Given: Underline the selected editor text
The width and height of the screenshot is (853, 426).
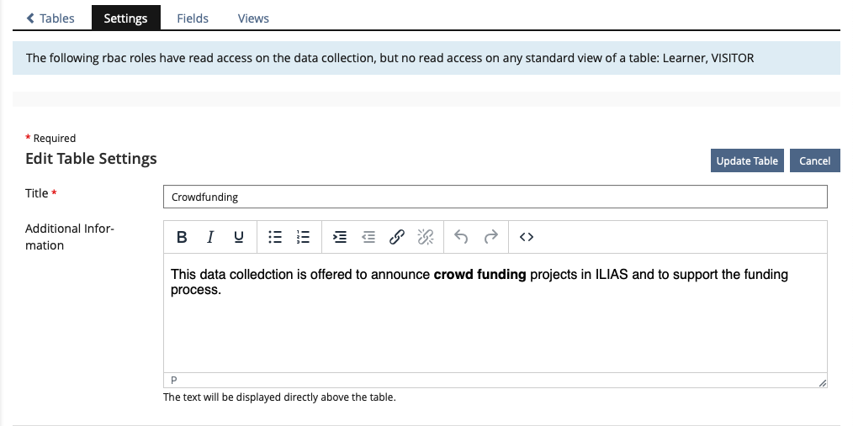Looking at the screenshot, I should tap(239, 238).
